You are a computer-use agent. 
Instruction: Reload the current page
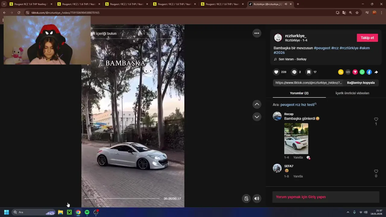pos(19,13)
